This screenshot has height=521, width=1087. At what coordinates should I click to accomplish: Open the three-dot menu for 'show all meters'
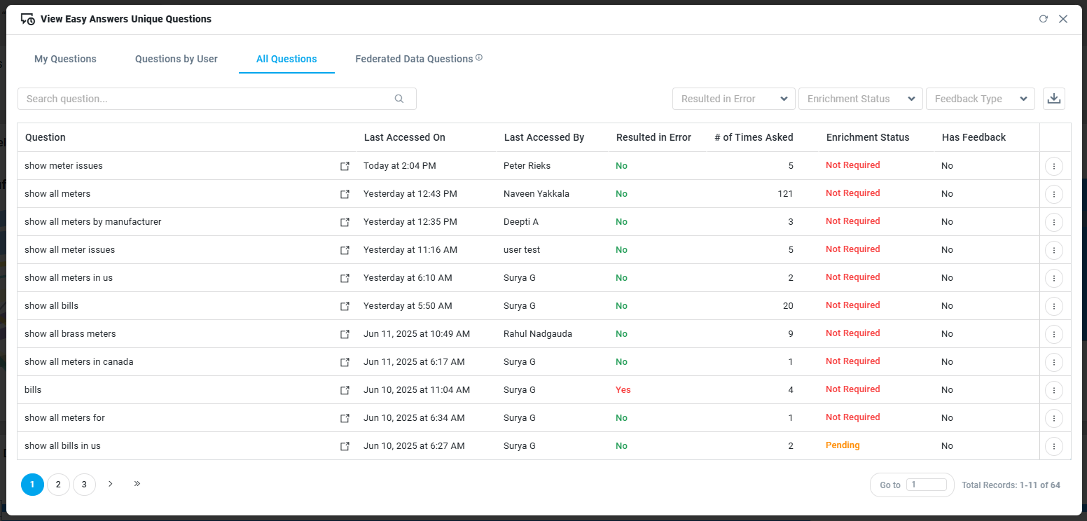click(1053, 194)
